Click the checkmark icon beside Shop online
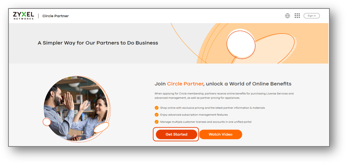 (x=156, y=108)
